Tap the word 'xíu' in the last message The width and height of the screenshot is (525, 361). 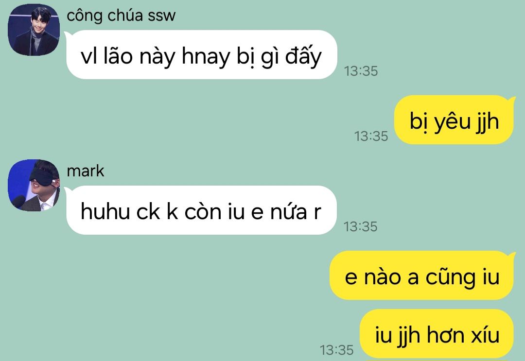(485, 335)
